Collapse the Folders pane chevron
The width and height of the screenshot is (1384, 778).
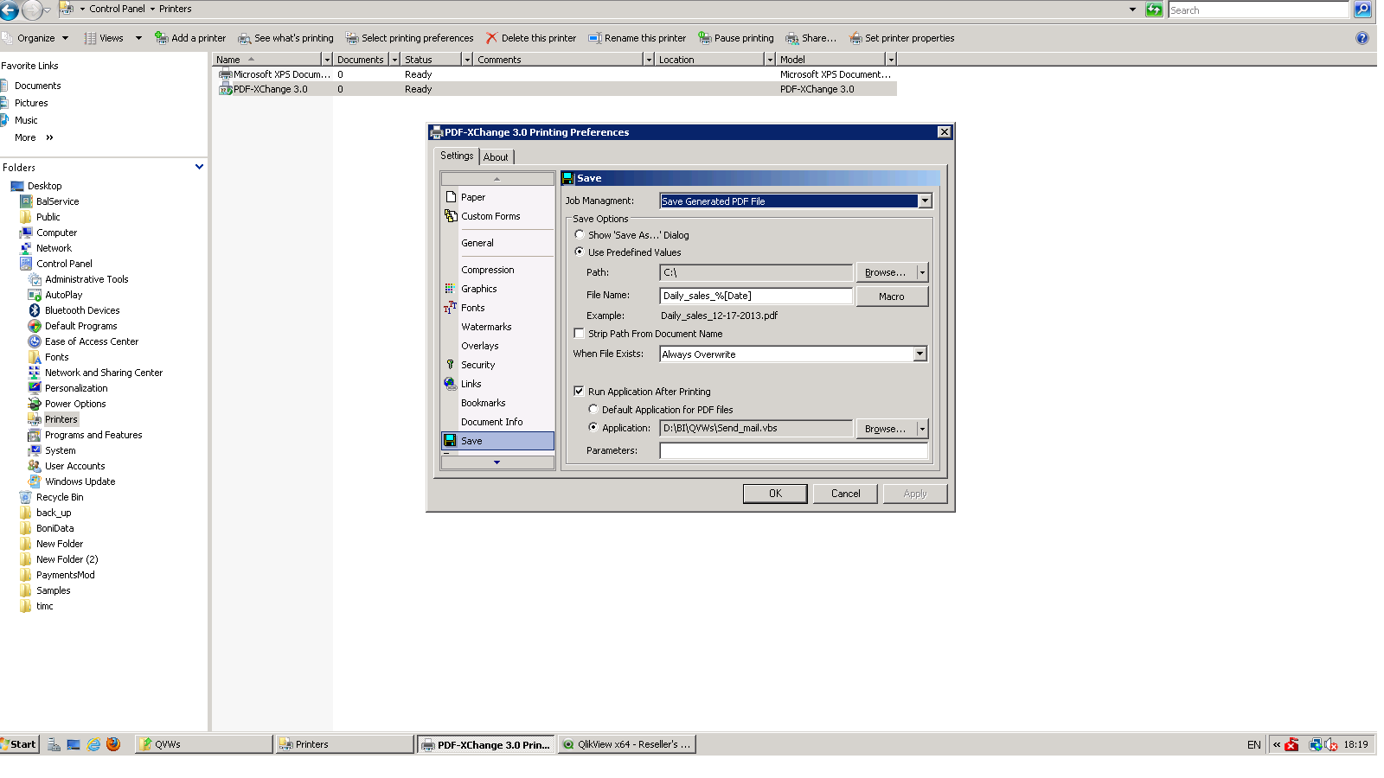(200, 167)
